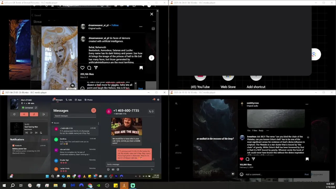The width and height of the screenshot is (336, 189).
Task: Skip to previous Spotify track
Action: pyautogui.click(x=26, y=133)
